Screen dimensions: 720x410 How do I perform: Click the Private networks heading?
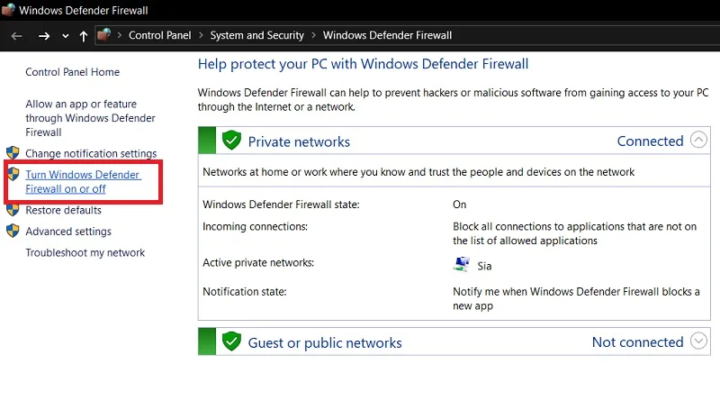[299, 141]
